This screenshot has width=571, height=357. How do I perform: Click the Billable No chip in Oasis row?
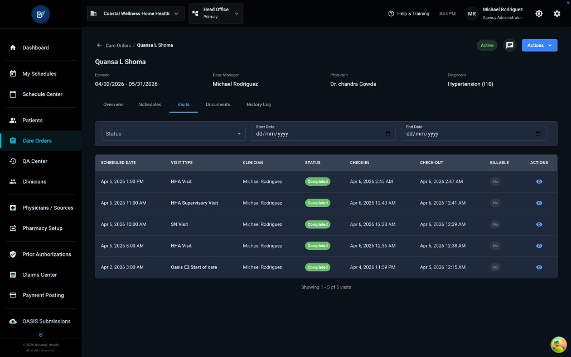495,267
